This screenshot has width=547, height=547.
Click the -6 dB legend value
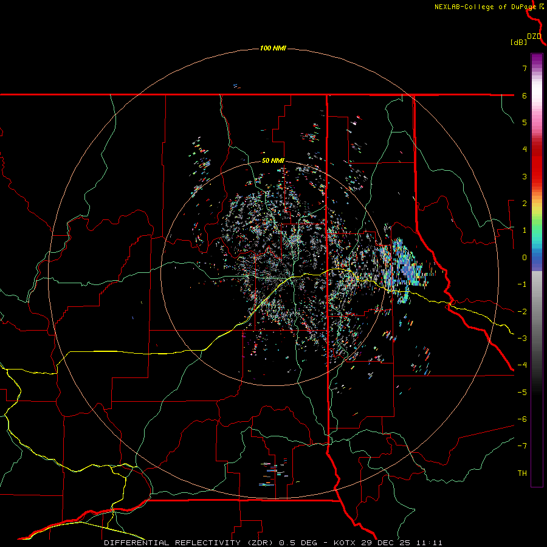pyautogui.click(x=522, y=419)
